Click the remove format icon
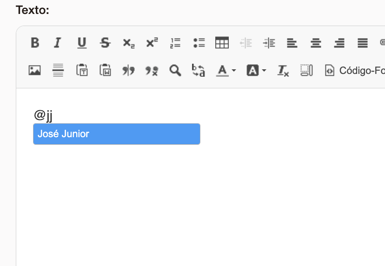This screenshot has width=385, height=266. [x=283, y=71]
